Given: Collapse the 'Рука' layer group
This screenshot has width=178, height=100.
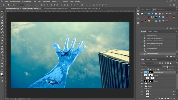Looking at the screenshot, I should [144, 89].
